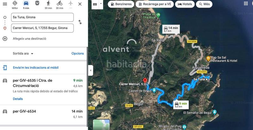The image size is (253, 130).
Task: Close the directions panel
Action: point(80,4)
